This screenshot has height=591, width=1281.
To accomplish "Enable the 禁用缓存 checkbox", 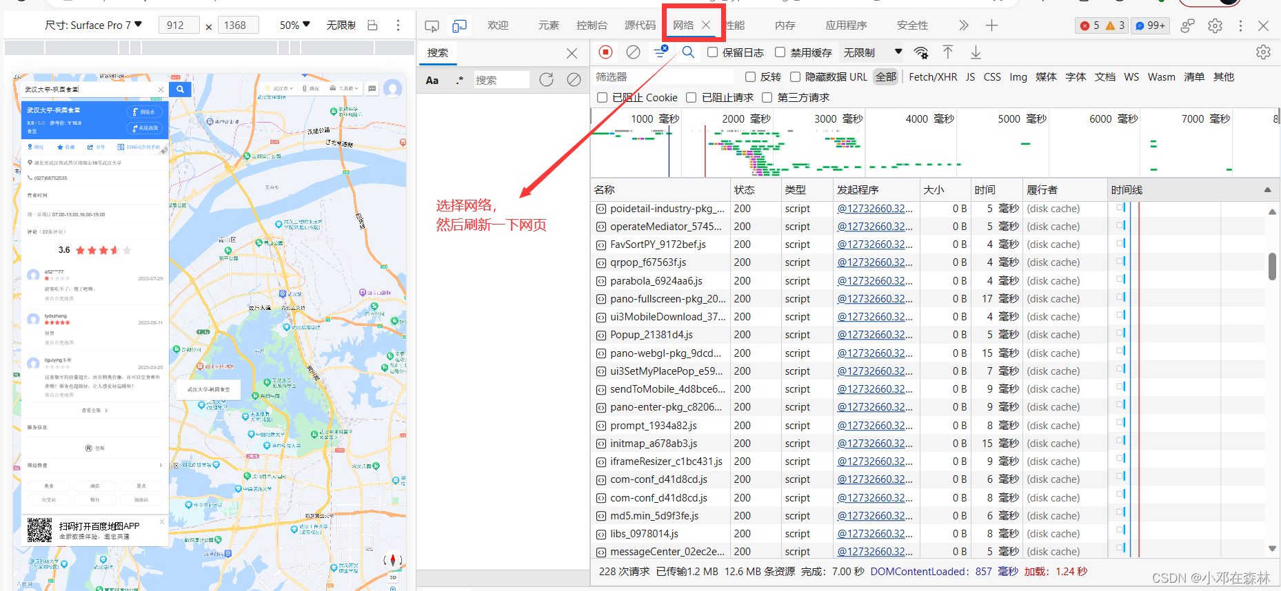I will [780, 52].
